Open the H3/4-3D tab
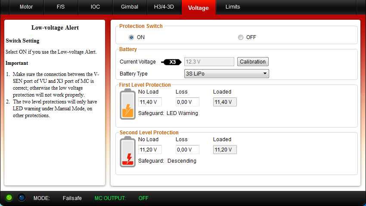Screen dimensions: 366x206 pos(164,7)
